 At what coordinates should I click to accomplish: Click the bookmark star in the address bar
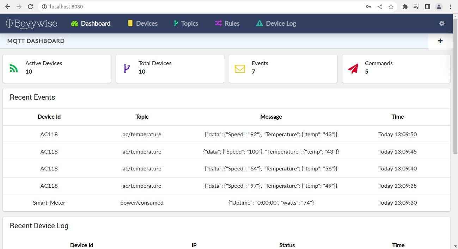point(391,6)
